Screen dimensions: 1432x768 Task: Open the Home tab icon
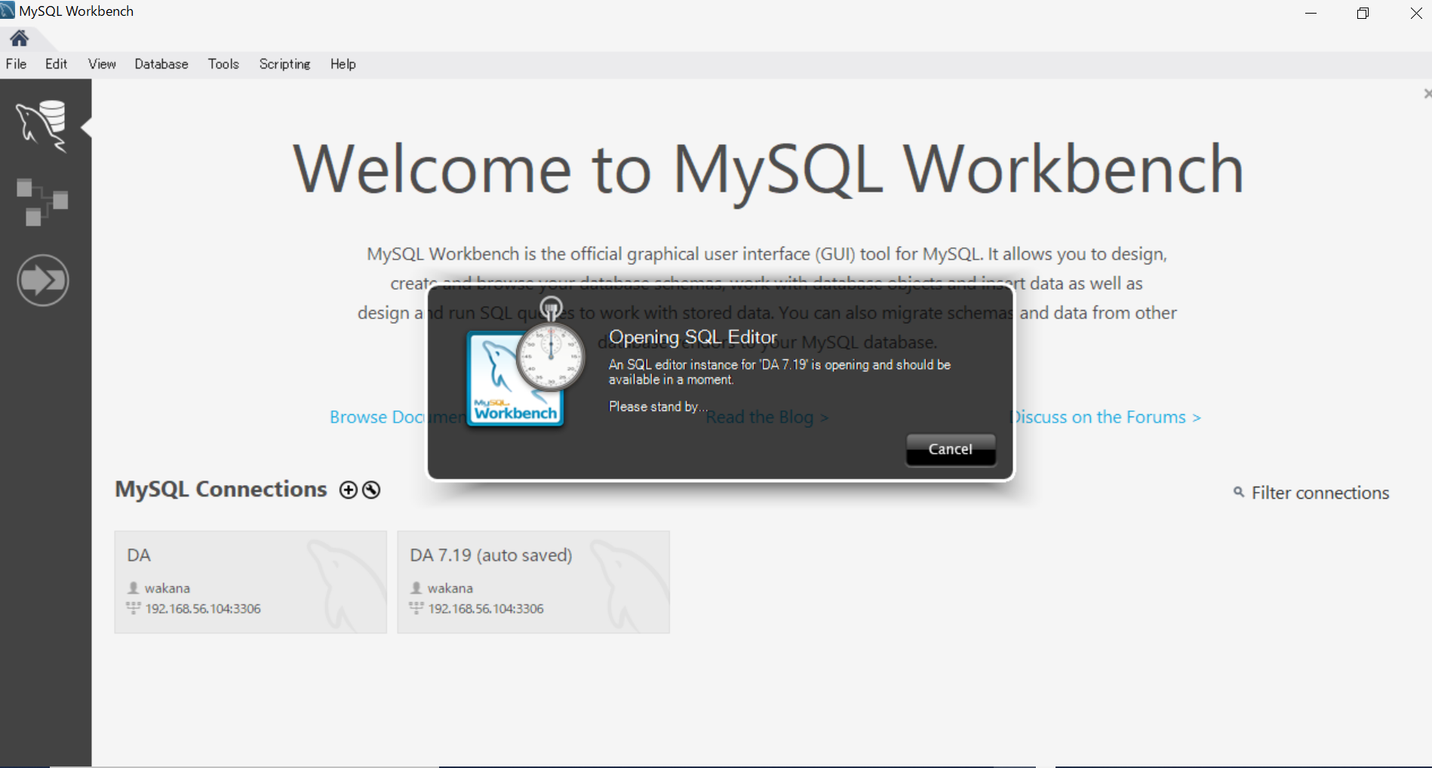20,38
